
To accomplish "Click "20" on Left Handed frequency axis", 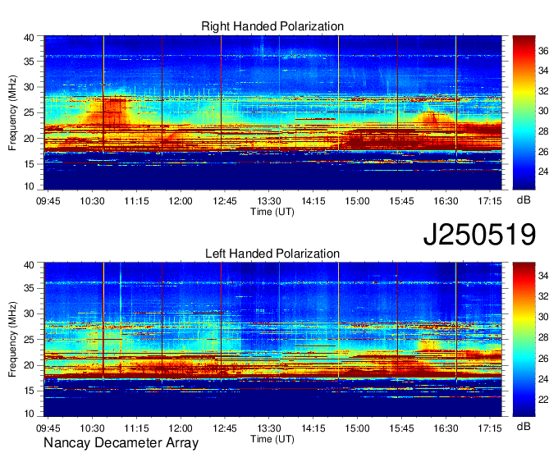I will point(30,365).
